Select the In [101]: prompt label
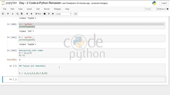Viewport: 170px width, 95px height. point(12,37)
